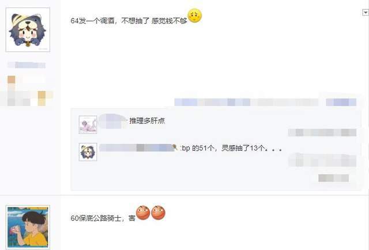Click the second angry orange emoji
The width and height of the screenshot is (369, 250).
point(158,213)
